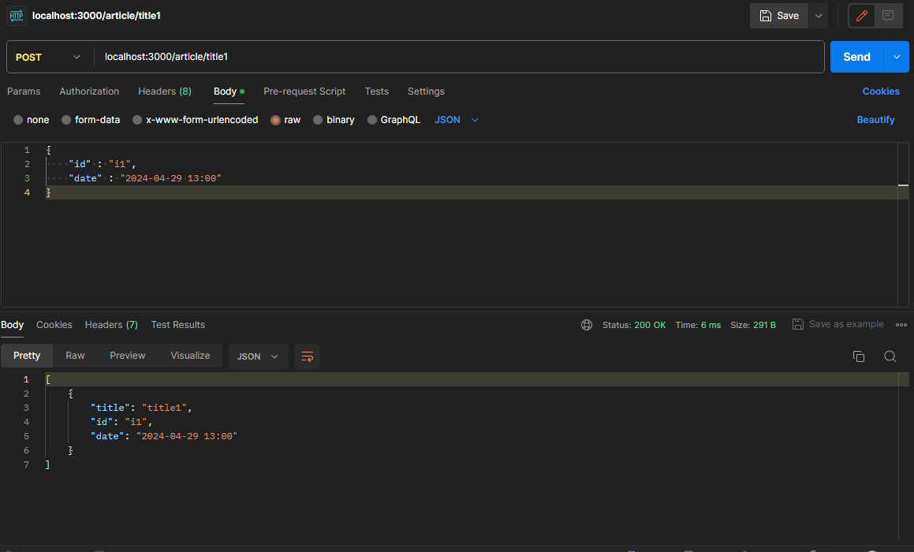
Task: Select the response Body tab
Action: coord(13,325)
